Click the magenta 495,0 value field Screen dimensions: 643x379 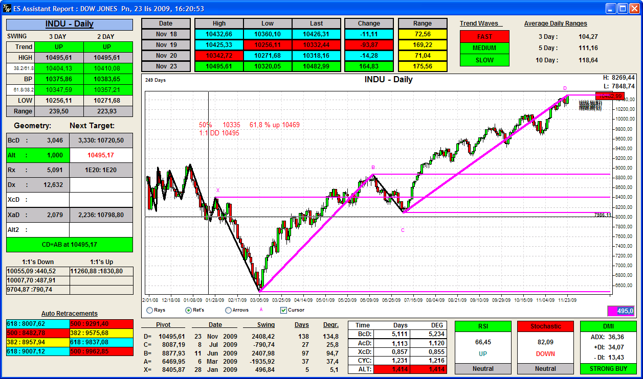click(621, 311)
